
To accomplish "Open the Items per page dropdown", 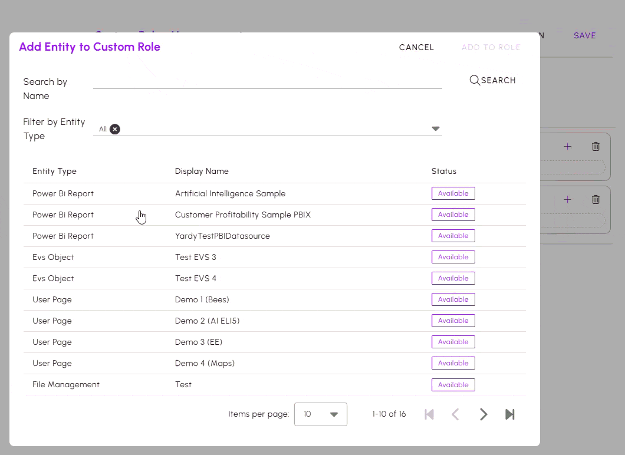I will [x=320, y=414].
